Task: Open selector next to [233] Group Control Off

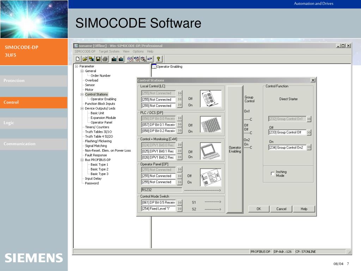Action: click(309, 133)
